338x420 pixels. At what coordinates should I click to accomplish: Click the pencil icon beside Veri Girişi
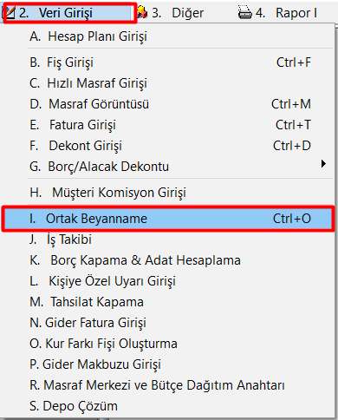tap(9, 13)
